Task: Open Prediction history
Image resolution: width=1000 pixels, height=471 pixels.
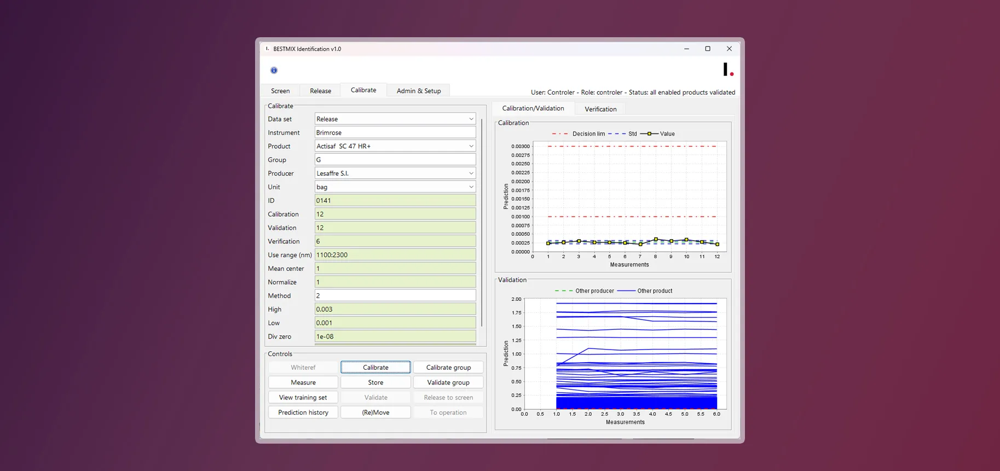Action: [303, 412]
